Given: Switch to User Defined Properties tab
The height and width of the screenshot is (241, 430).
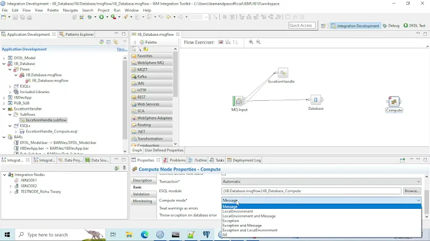Looking at the screenshot, I should pyautogui.click(x=164, y=150).
